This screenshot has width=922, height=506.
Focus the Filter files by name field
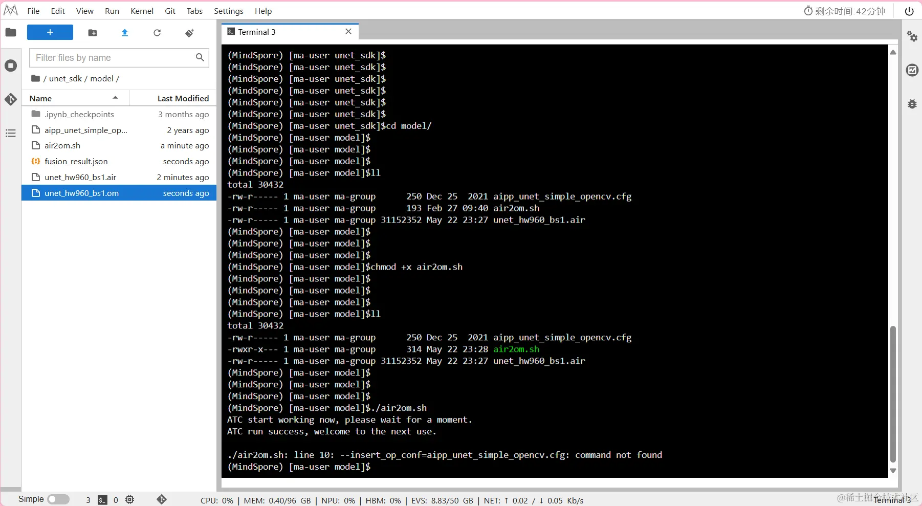(x=119, y=58)
